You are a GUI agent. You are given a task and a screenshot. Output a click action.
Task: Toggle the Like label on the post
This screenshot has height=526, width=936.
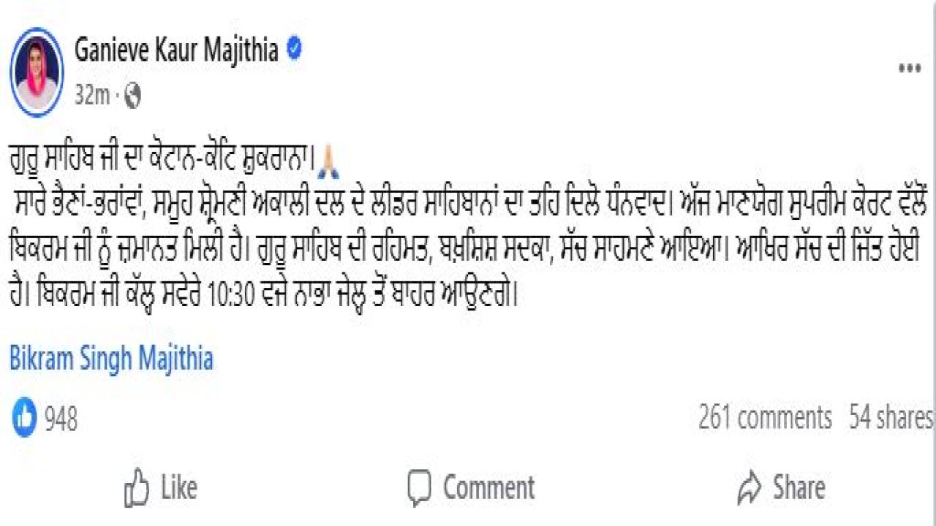click(x=178, y=487)
